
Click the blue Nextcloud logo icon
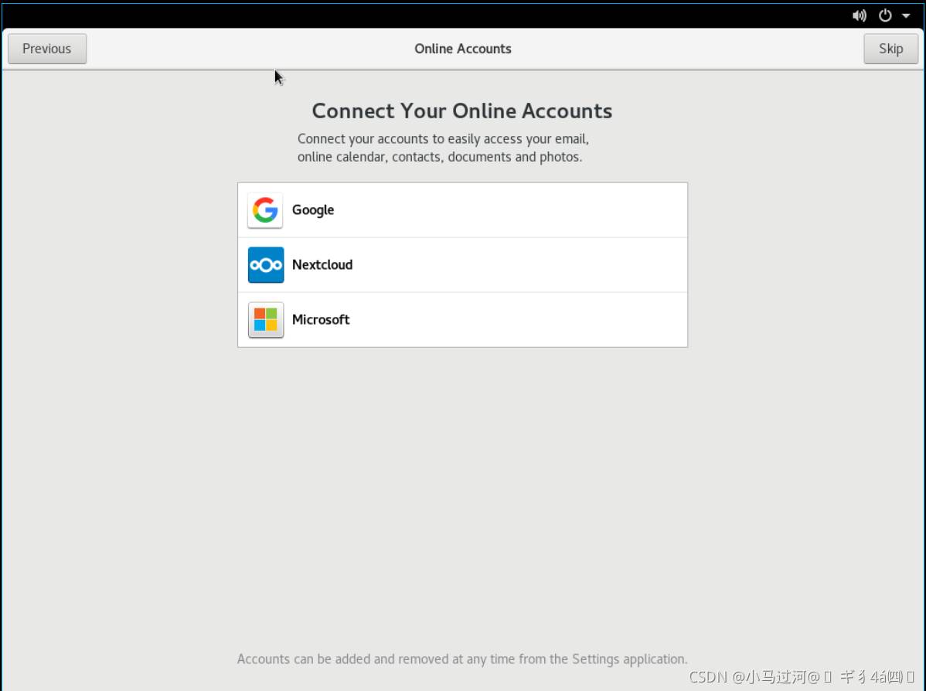[x=265, y=265]
